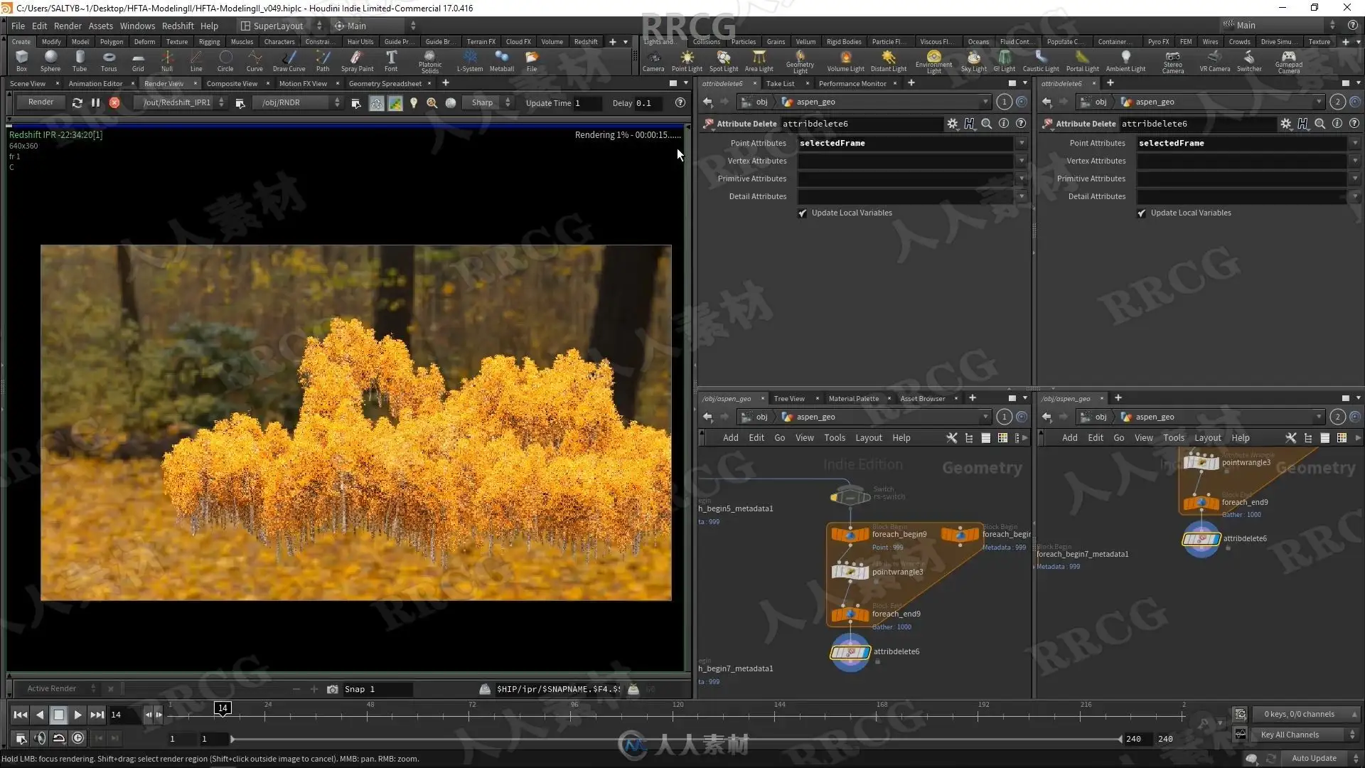The width and height of the screenshot is (1365, 768).
Task: Switch to the Geometry Spreadsheet tab
Action: pos(385,83)
